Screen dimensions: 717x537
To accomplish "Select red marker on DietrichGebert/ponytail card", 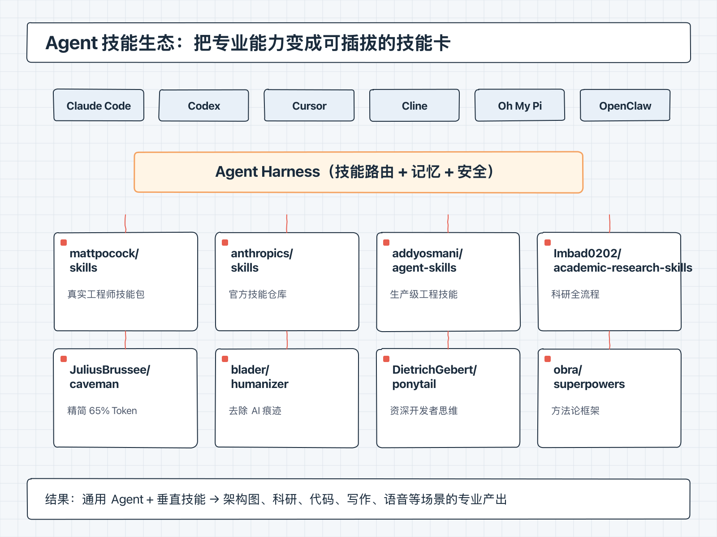I will (386, 359).
